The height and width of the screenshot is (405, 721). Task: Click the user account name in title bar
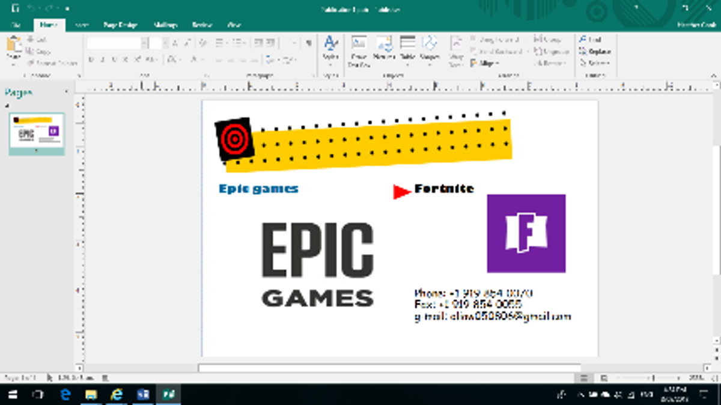(x=696, y=25)
